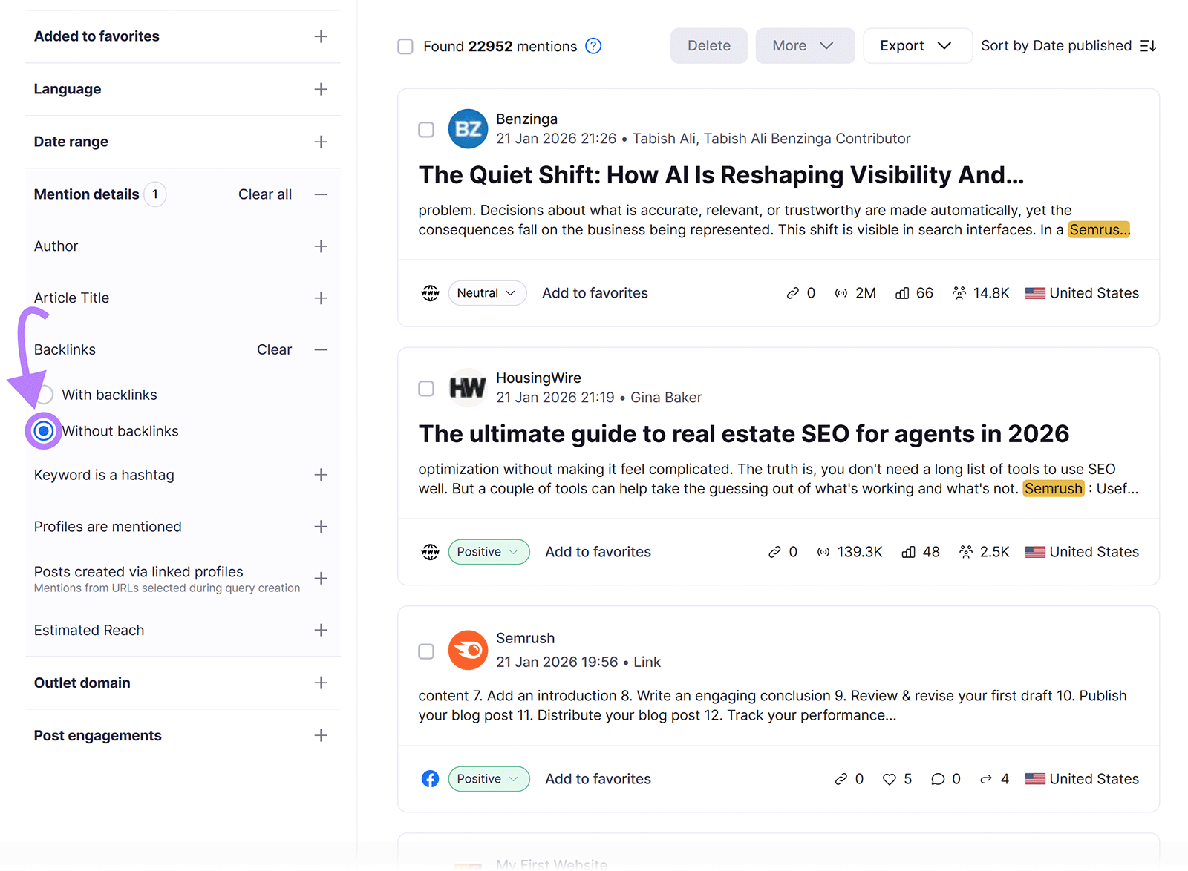1188x871 pixels.
Task: Open the More dropdown
Action: [x=804, y=45]
